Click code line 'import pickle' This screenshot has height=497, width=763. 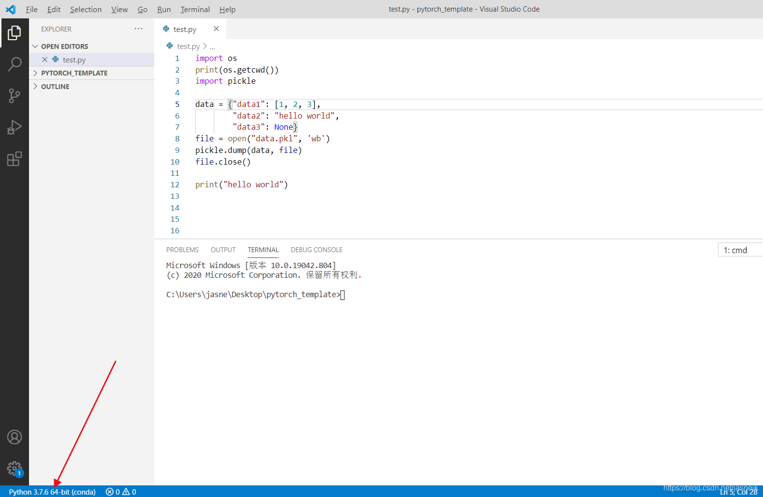(x=225, y=81)
